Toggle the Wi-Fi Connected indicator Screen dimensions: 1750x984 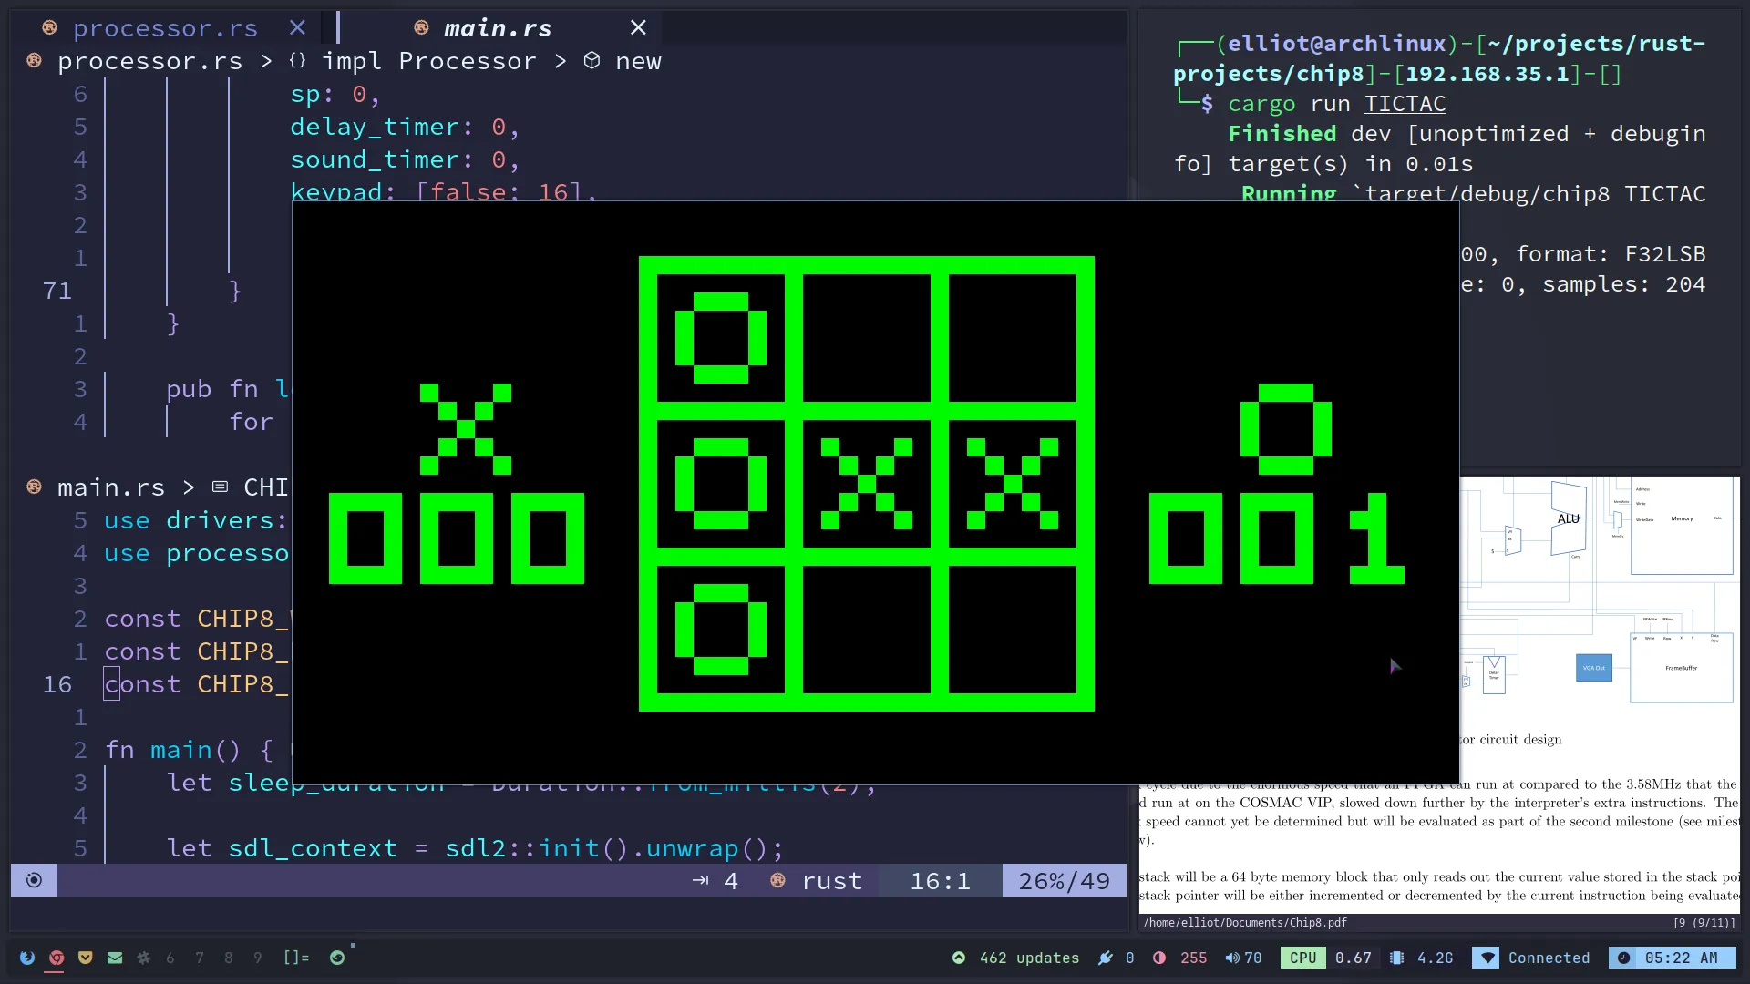[x=1532, y=958]
